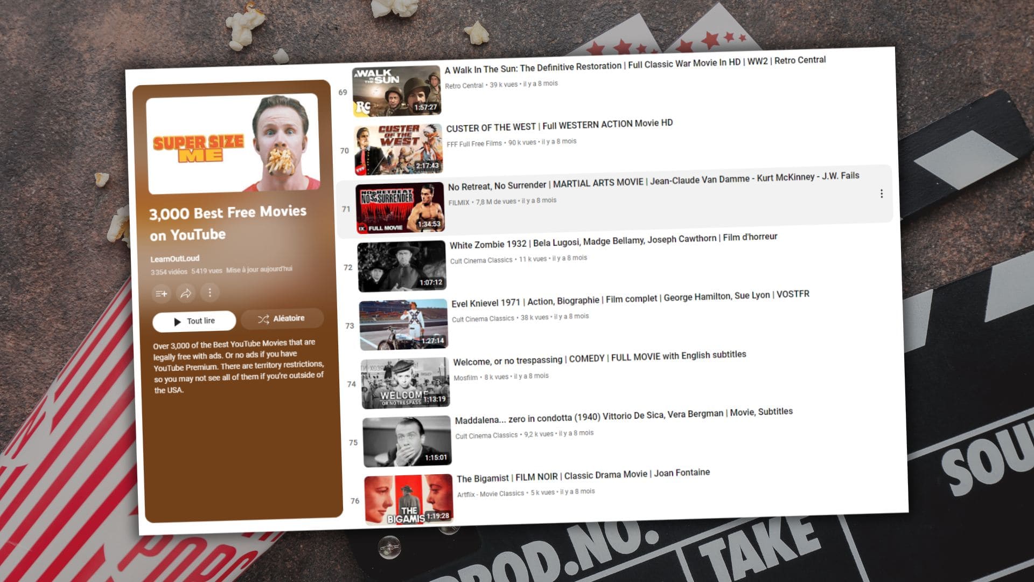The image size is (1034, 582).
Task: Open the LearnOutLoud channel link
Action: tap(175, 259)
